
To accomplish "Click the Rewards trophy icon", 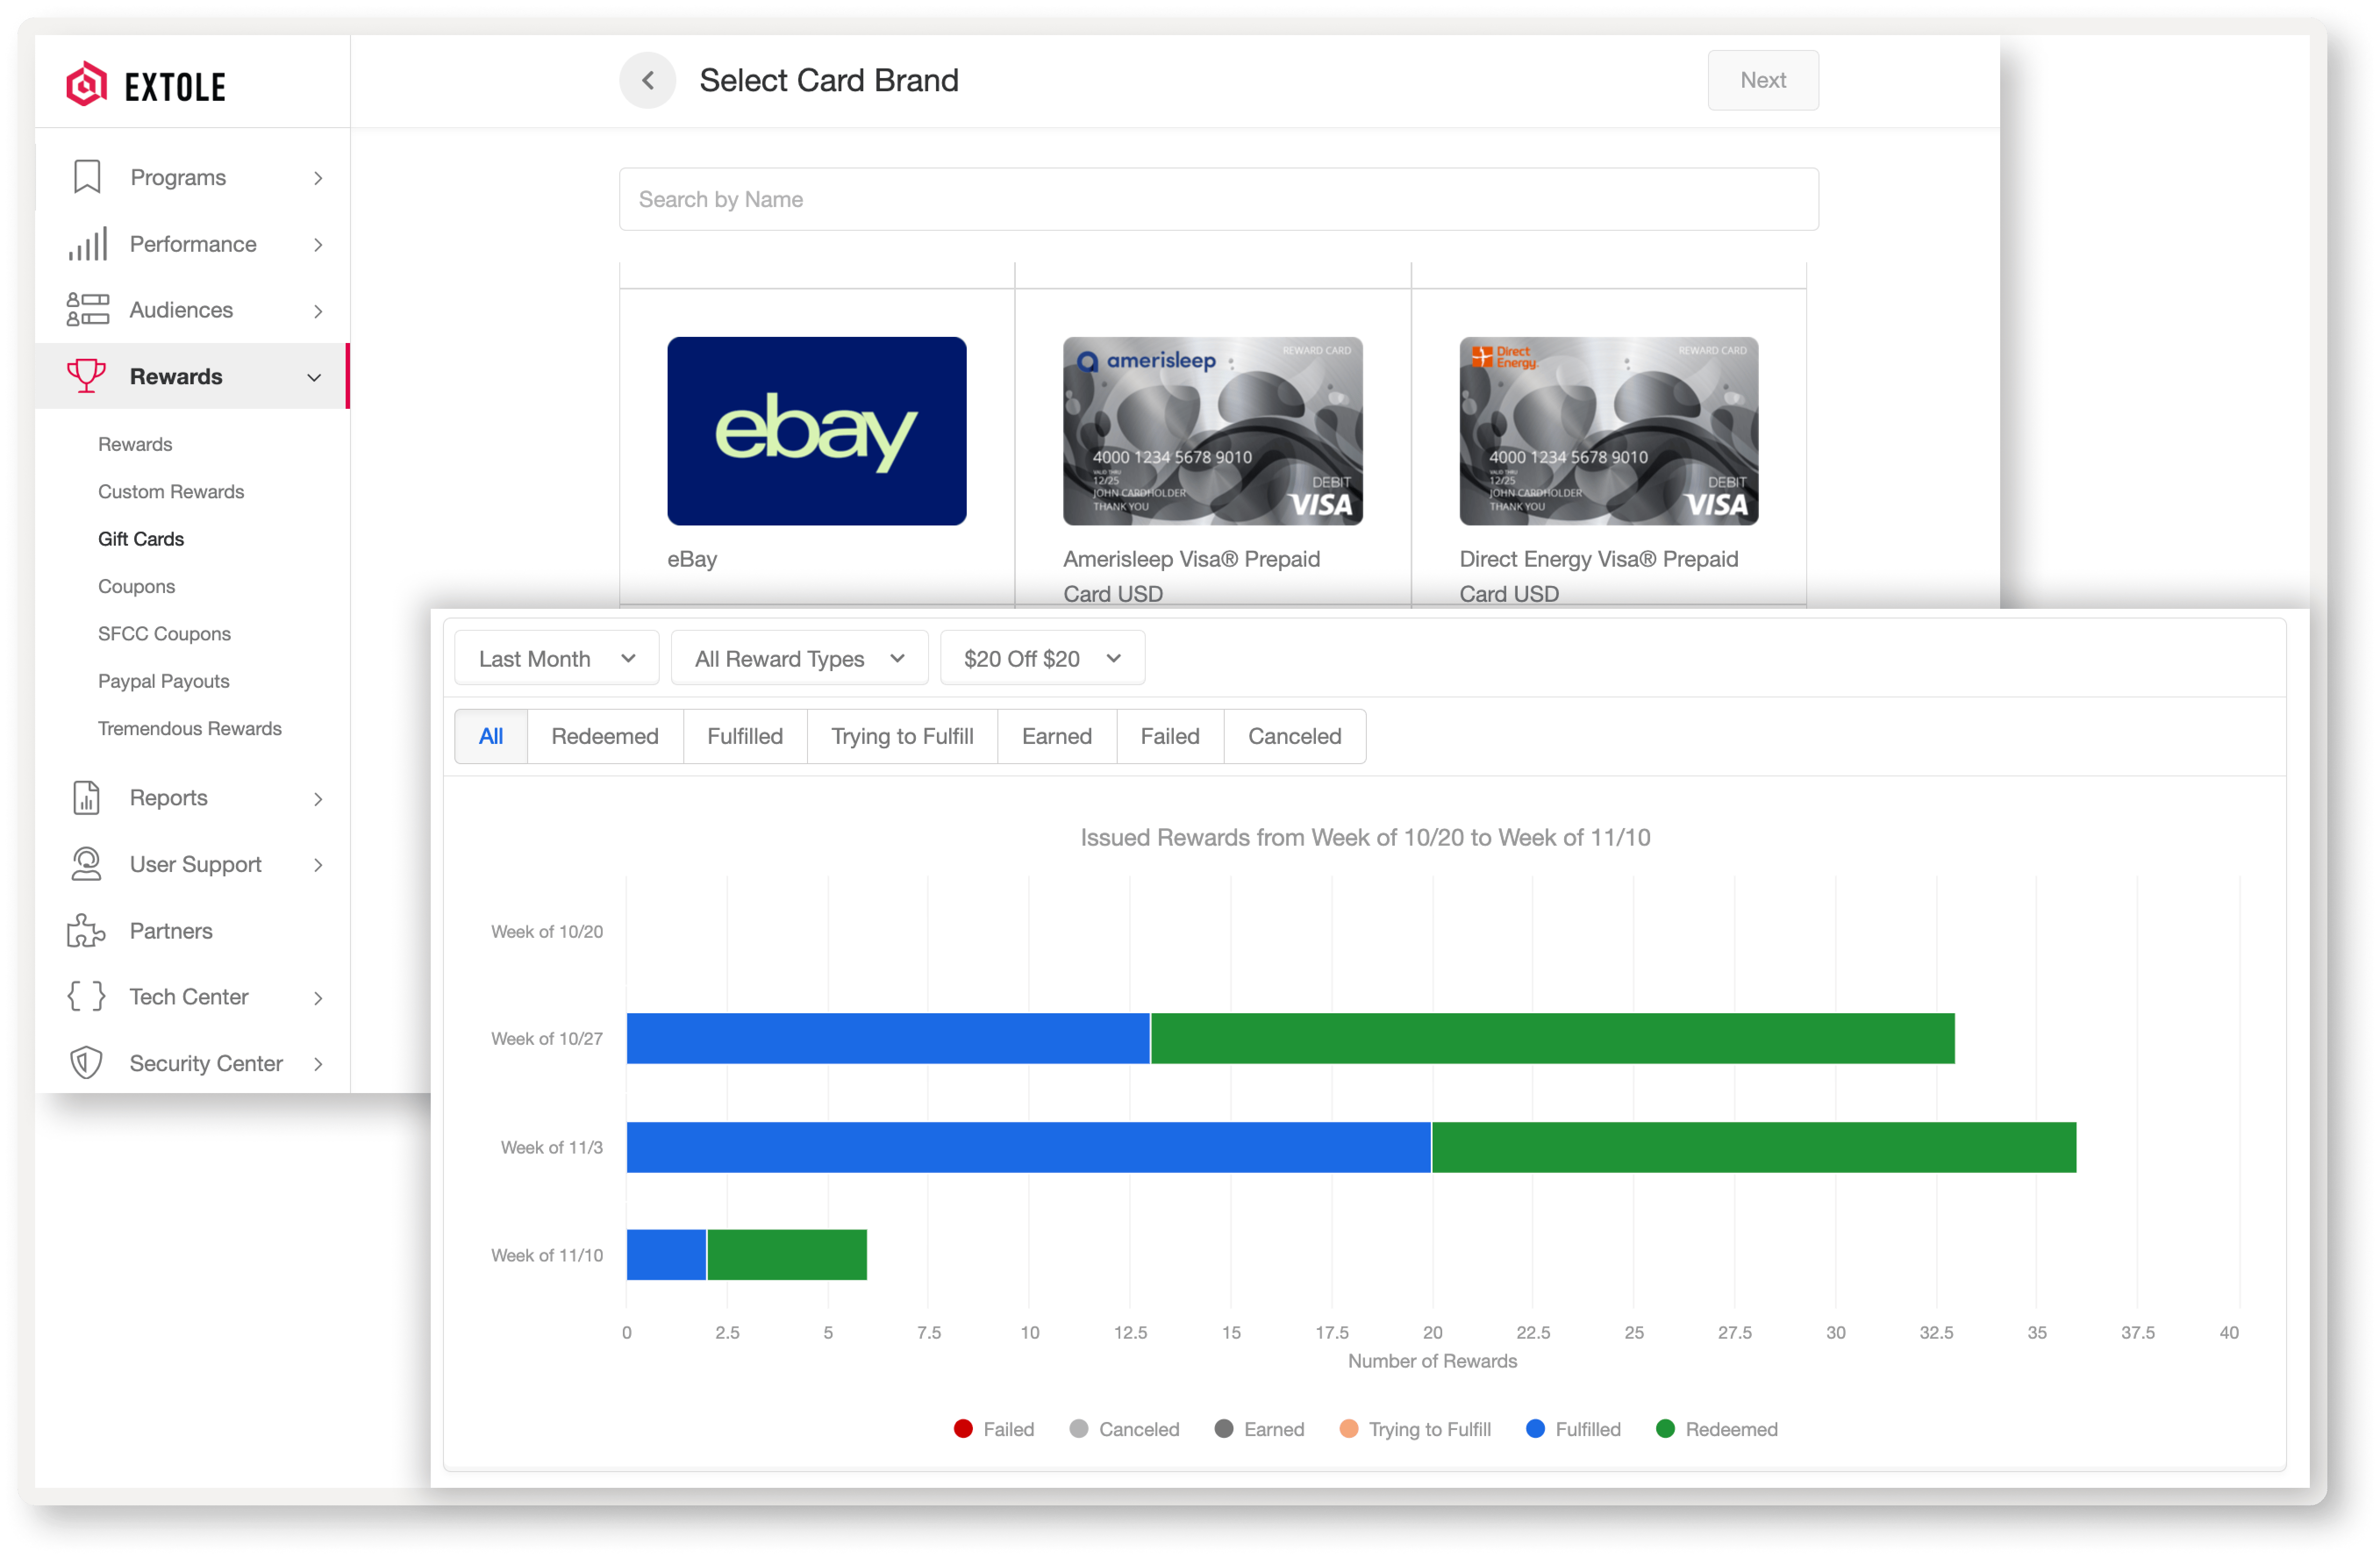I will point(87,376).
